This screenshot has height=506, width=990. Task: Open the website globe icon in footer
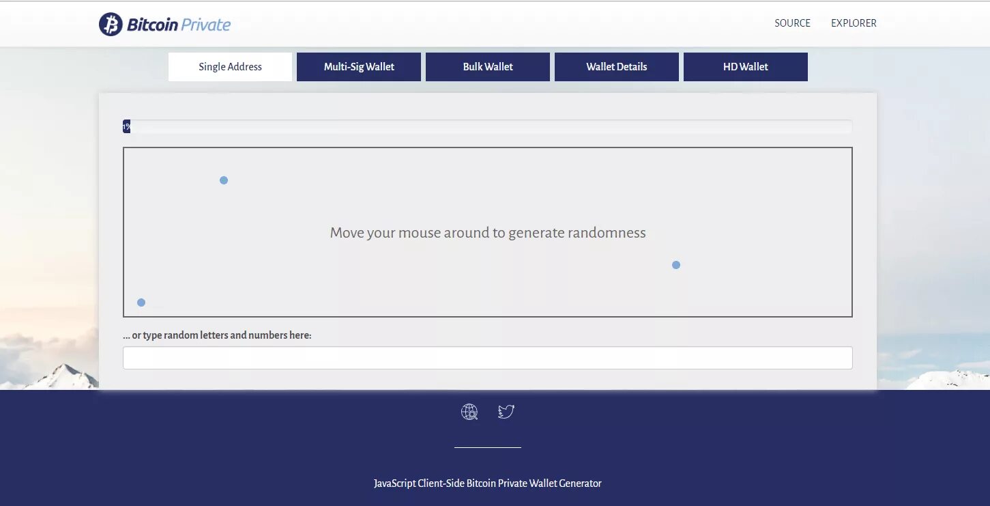click(469, 412)
